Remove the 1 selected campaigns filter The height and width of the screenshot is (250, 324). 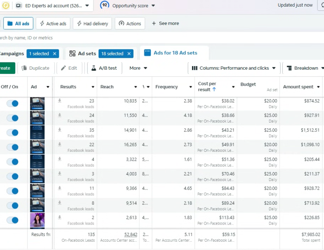click(x=54, y=54)
